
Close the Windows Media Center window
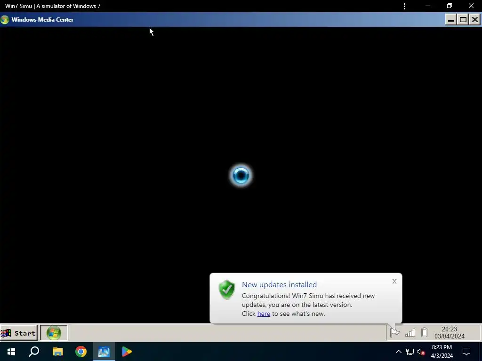(x=474, y=20)
